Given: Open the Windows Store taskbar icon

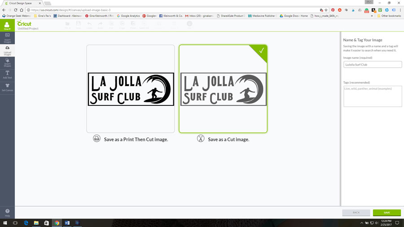Looking at the screenshot, I should [46, 223].
